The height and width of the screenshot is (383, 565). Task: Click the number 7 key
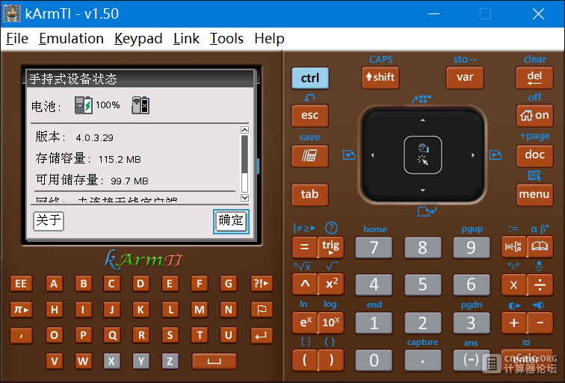click(x=374, y=248)
